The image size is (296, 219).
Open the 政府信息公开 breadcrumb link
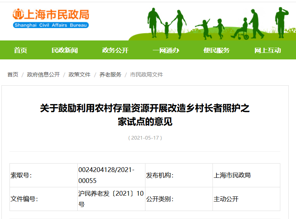click(43, 74)
